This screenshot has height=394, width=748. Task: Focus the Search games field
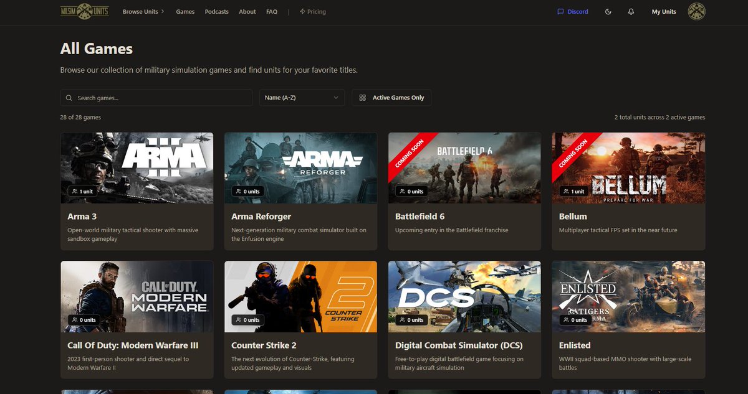(x=156, y=98)
